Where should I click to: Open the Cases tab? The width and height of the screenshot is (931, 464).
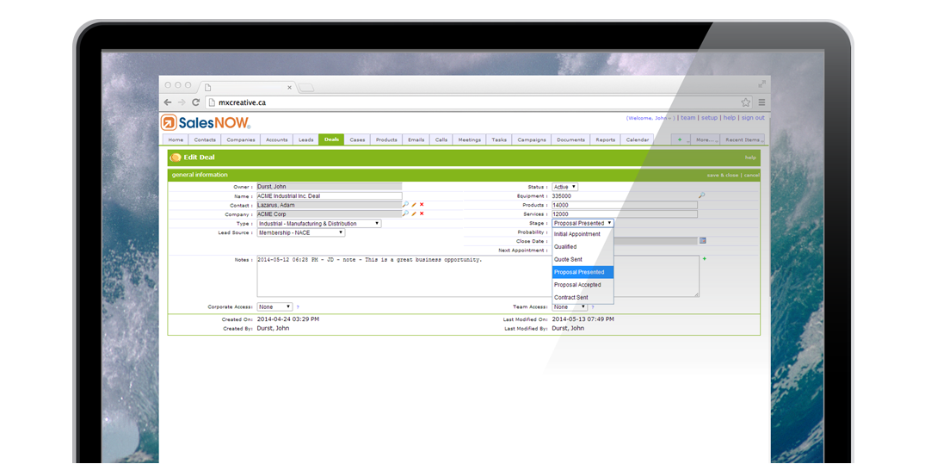[357, 139]
